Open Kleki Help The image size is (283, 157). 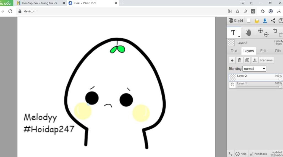[241, 154]
